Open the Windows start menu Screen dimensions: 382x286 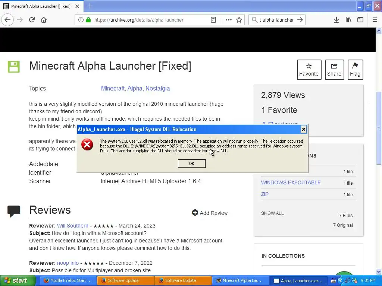(17, 280)
